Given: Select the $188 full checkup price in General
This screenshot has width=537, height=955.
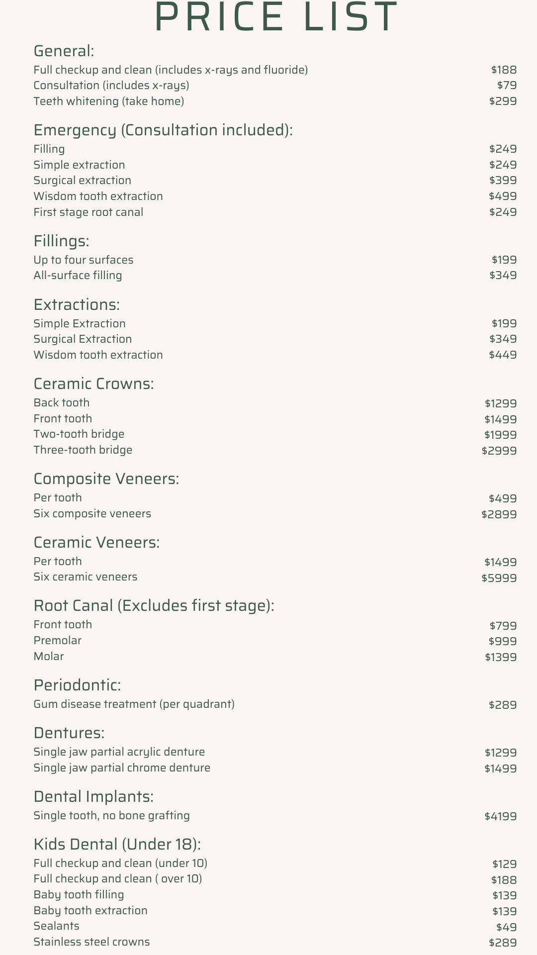Looking at the screenshot, I should coord(504,70).
